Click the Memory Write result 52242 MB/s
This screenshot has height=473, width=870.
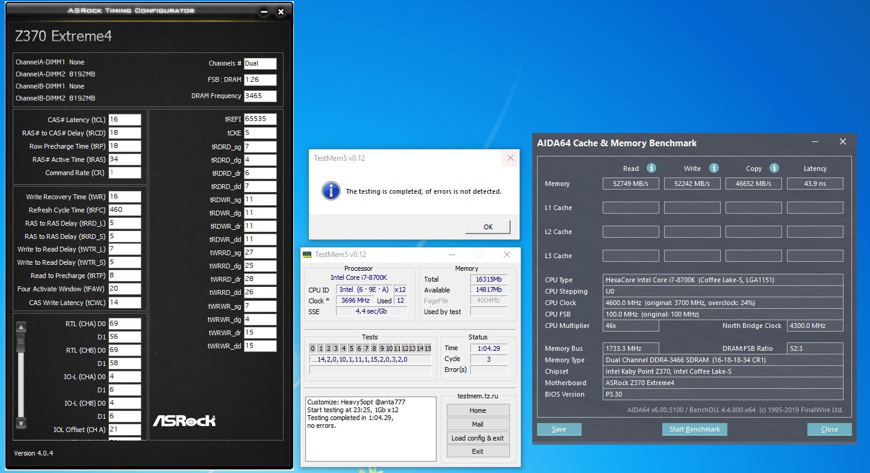click(692, 184)
